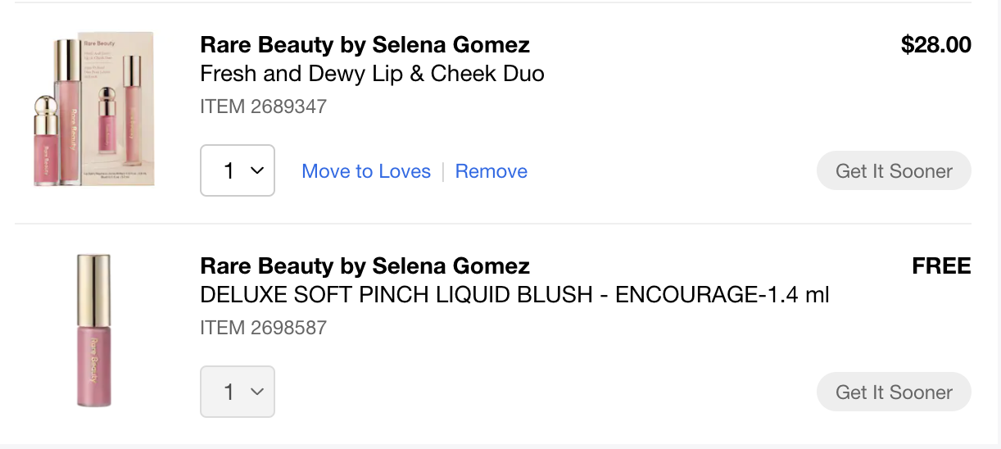Click the Lip & Cheek Duo product thumbnail

(x=94, y=110)
